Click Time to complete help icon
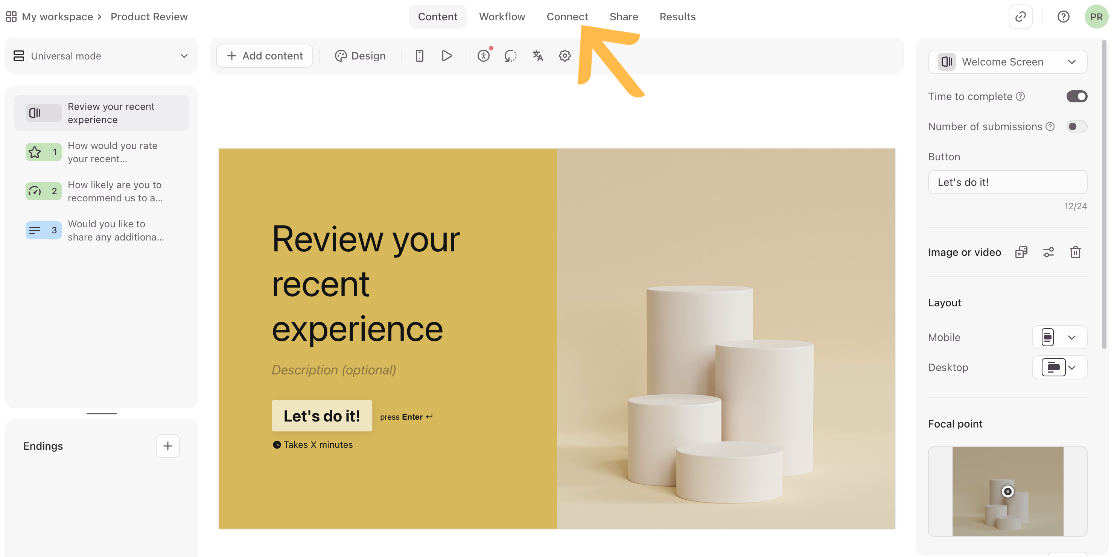The image size is (1114, 557). pos(1020,96)
